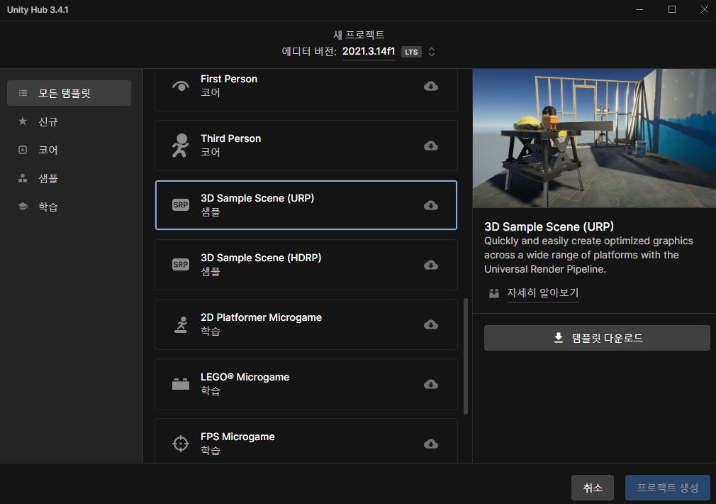Click the 3D Sample Scene (URP) title in list
Screen dimensions: 716x504
point(257,198)
